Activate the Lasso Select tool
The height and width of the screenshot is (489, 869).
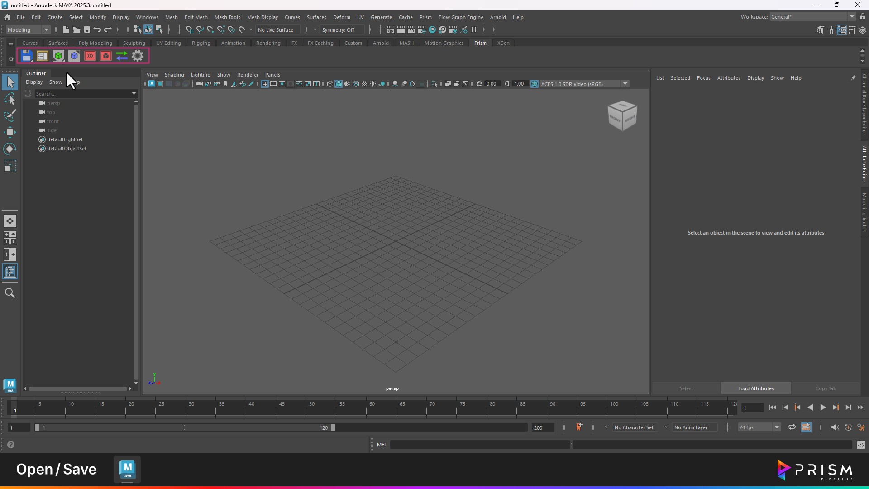click(x=10, y=99)
